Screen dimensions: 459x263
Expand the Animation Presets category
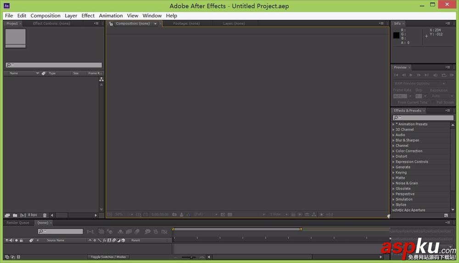[x=393, y=124]
